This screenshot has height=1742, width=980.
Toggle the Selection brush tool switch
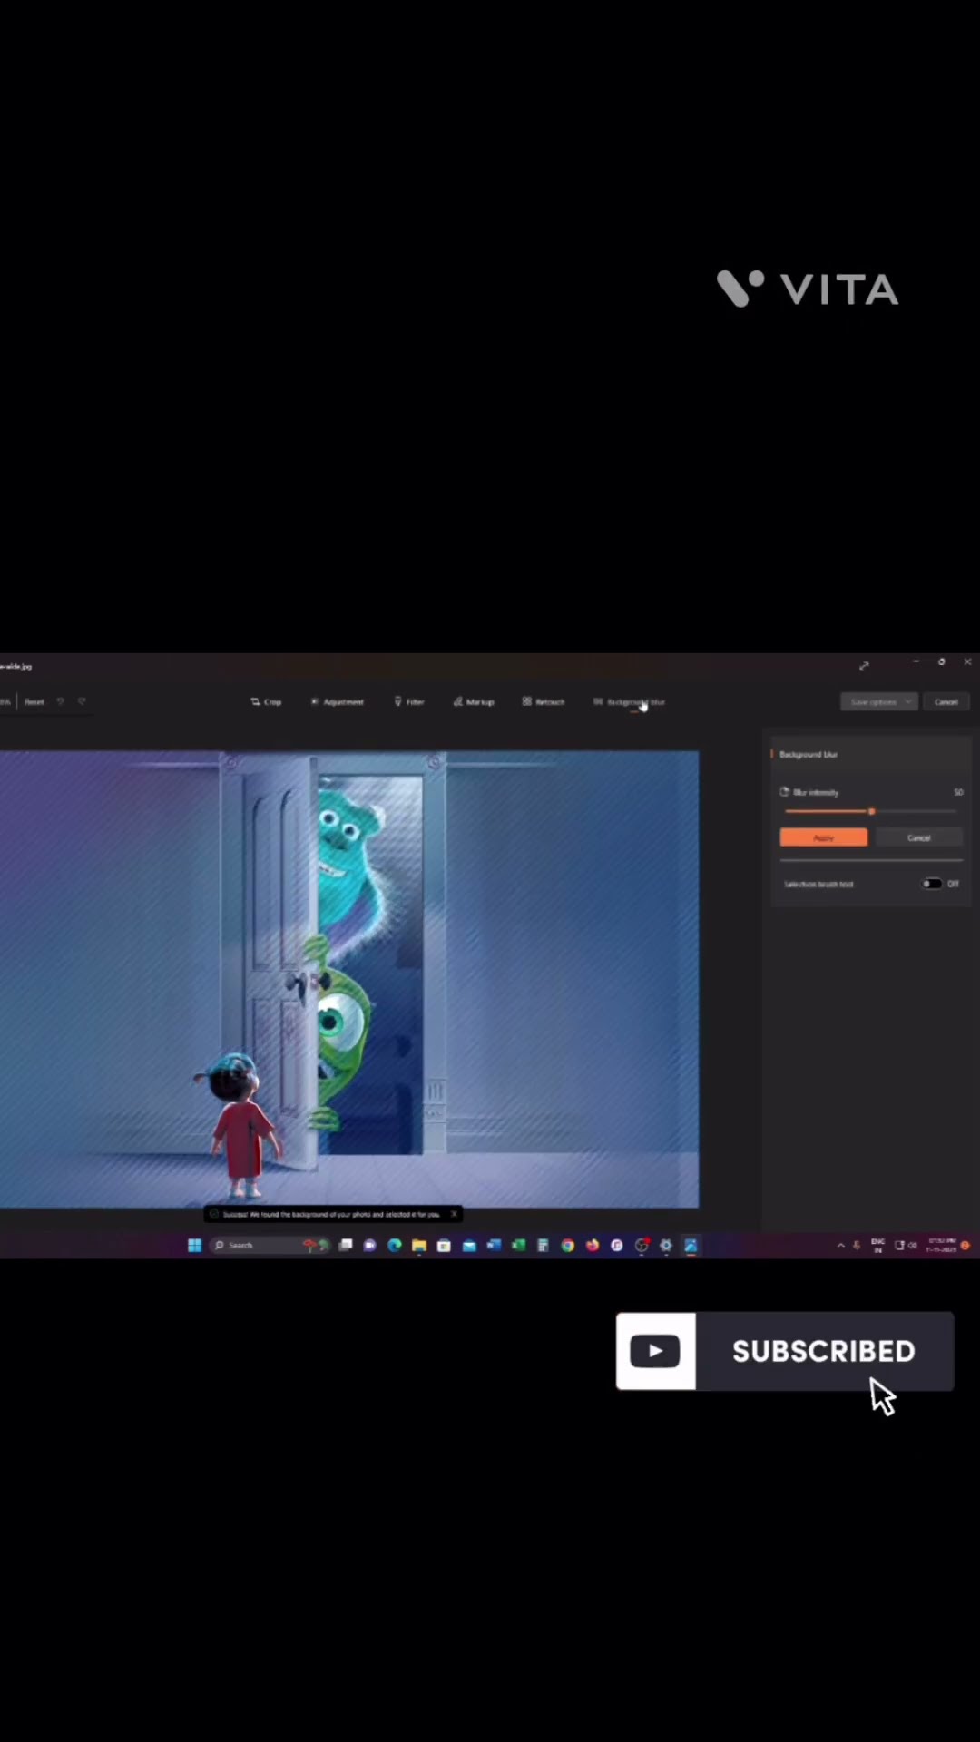coord(932,884)
